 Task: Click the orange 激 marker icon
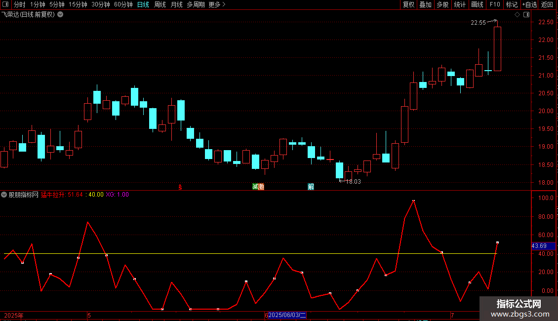[261, 187]
